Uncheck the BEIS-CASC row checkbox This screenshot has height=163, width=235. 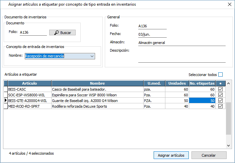click(220, 89)
